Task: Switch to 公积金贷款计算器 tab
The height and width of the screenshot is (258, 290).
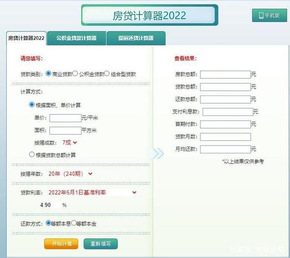Action: pyautogui.click(x=77, y=38)
